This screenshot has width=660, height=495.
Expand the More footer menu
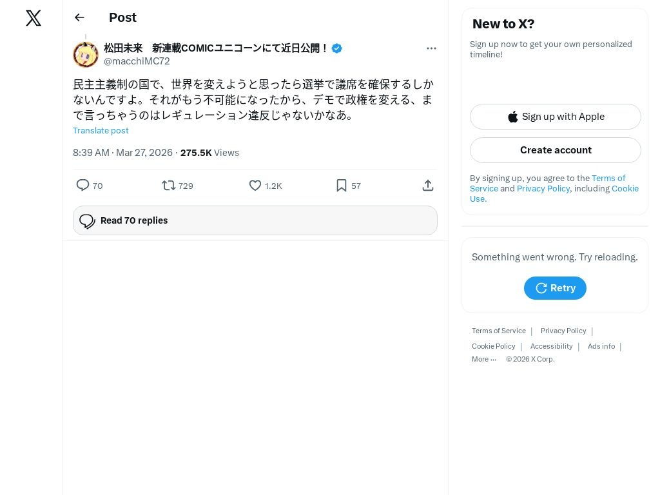point(484,359)
